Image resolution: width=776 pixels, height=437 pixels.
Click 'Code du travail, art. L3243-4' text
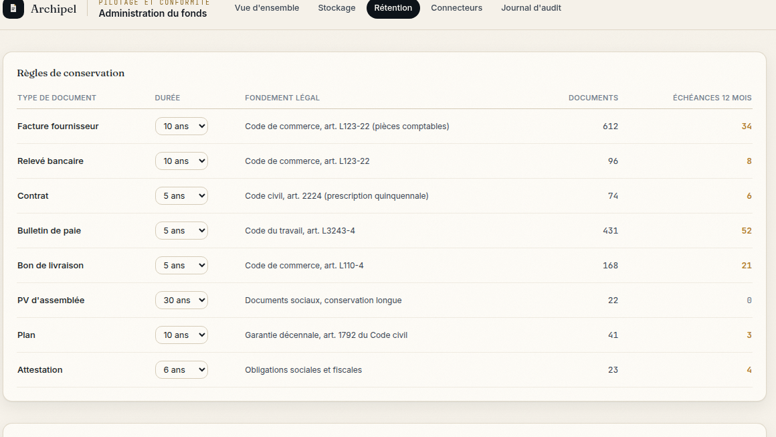pyautogui.click(x=300, y=231)
